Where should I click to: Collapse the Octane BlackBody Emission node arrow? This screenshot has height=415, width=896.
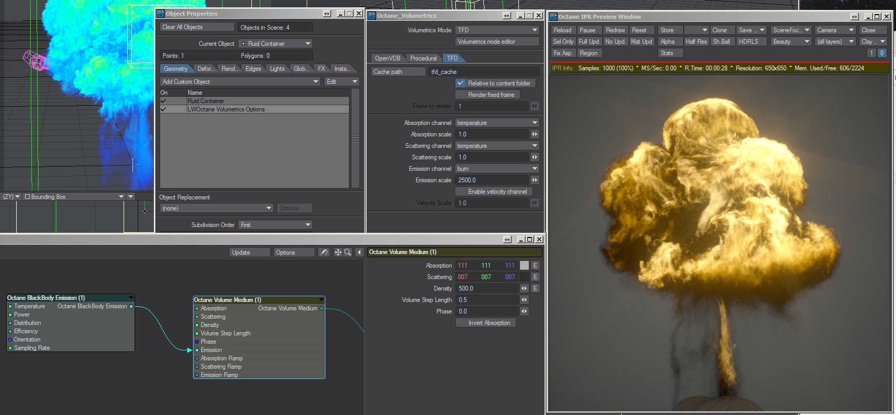pyautogui.click(x=131, y=298)
